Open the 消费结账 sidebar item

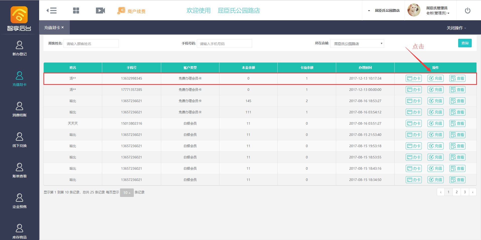20,109
